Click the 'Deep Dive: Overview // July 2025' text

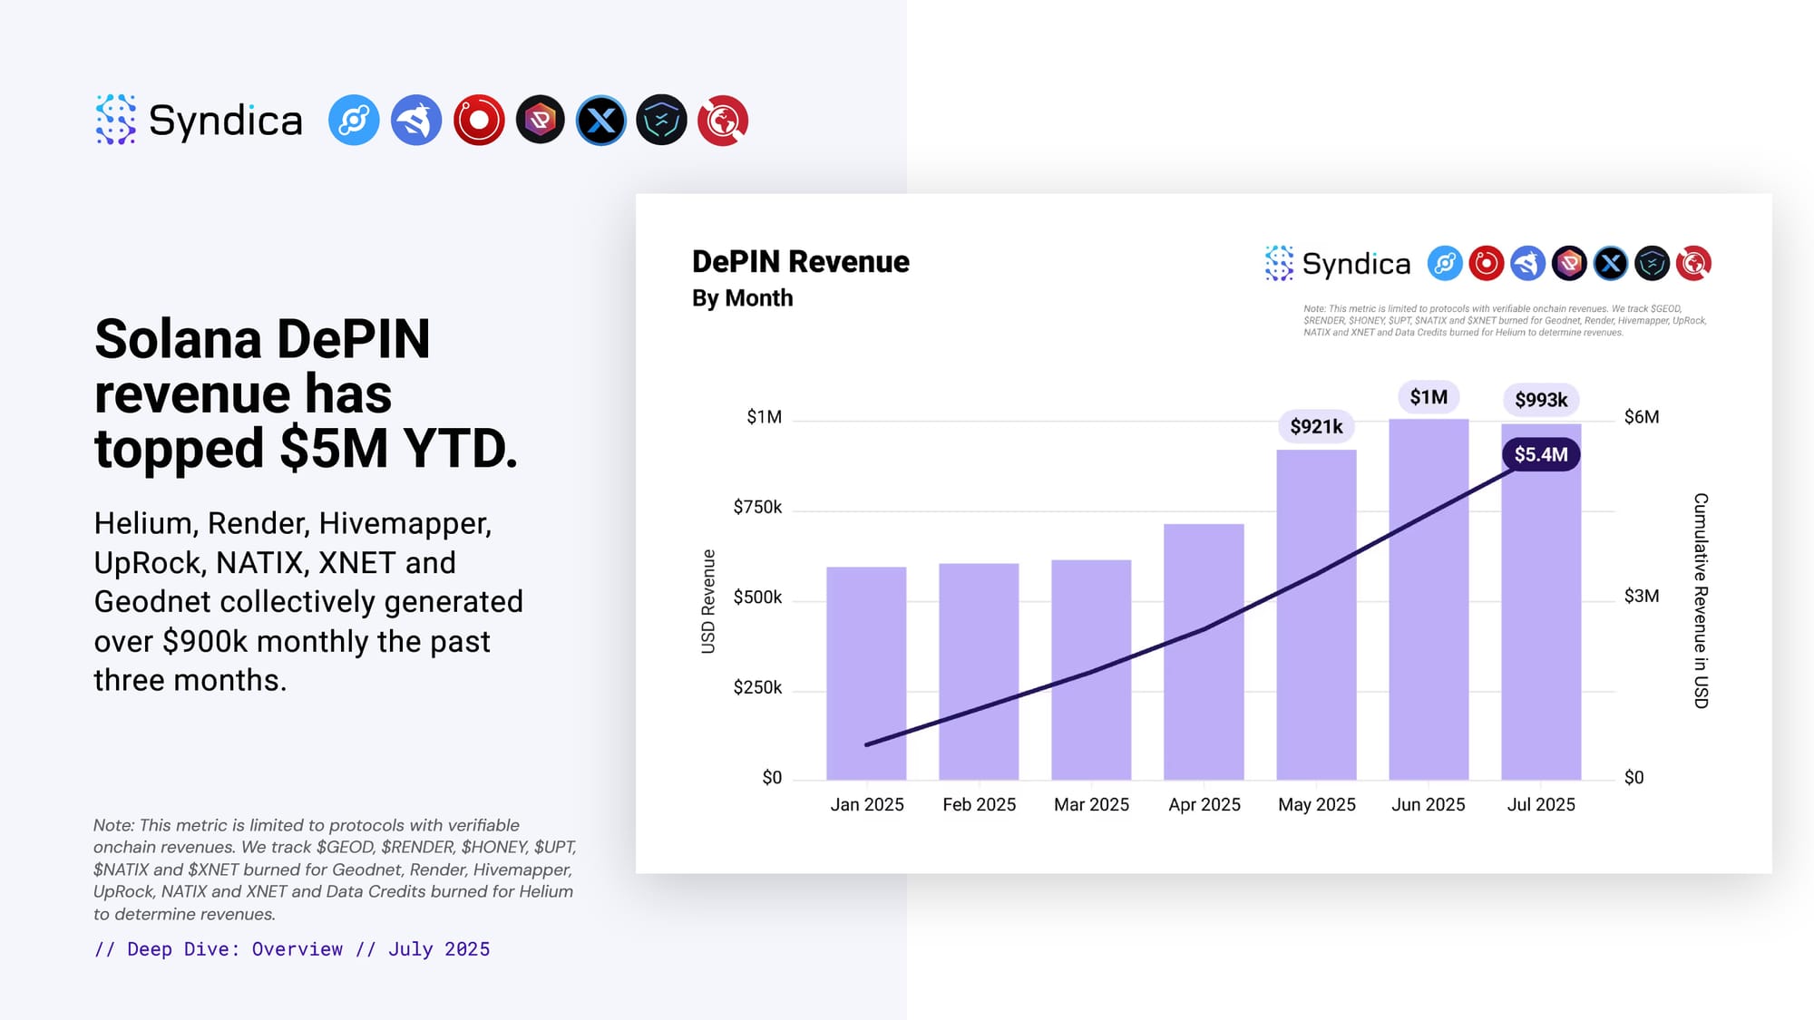pyautogui.click(x=292, y=949)
